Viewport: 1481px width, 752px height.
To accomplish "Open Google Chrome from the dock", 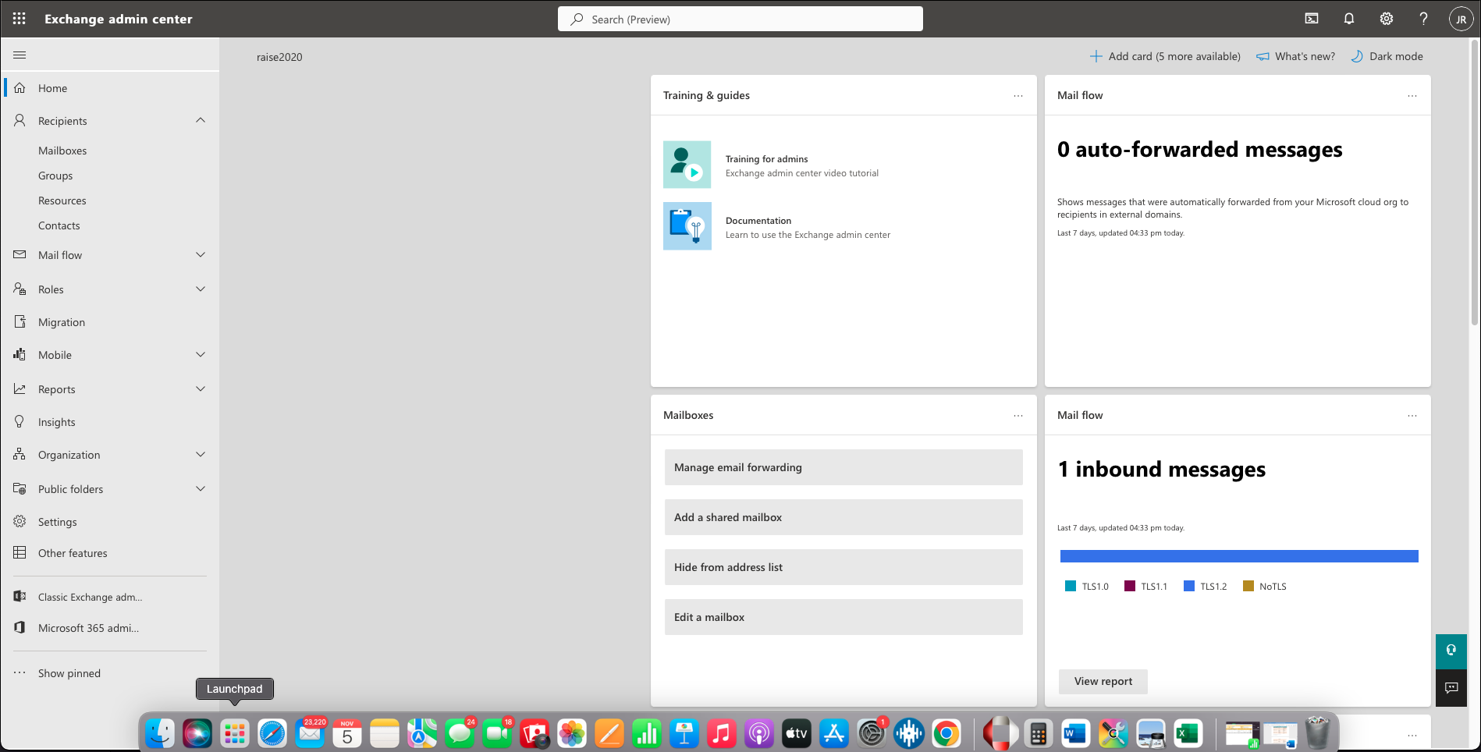I will 946,734.
